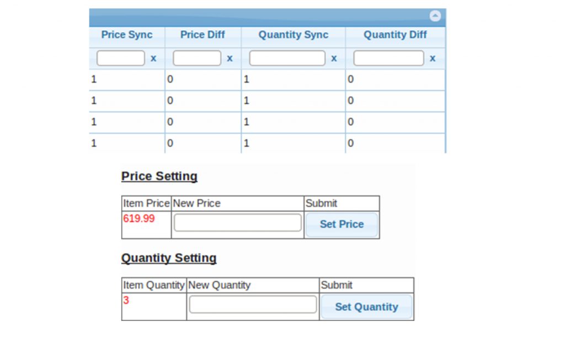Clear the Price Diff filter with x
This screenshot has height=338, width=565.
point(230,58)
